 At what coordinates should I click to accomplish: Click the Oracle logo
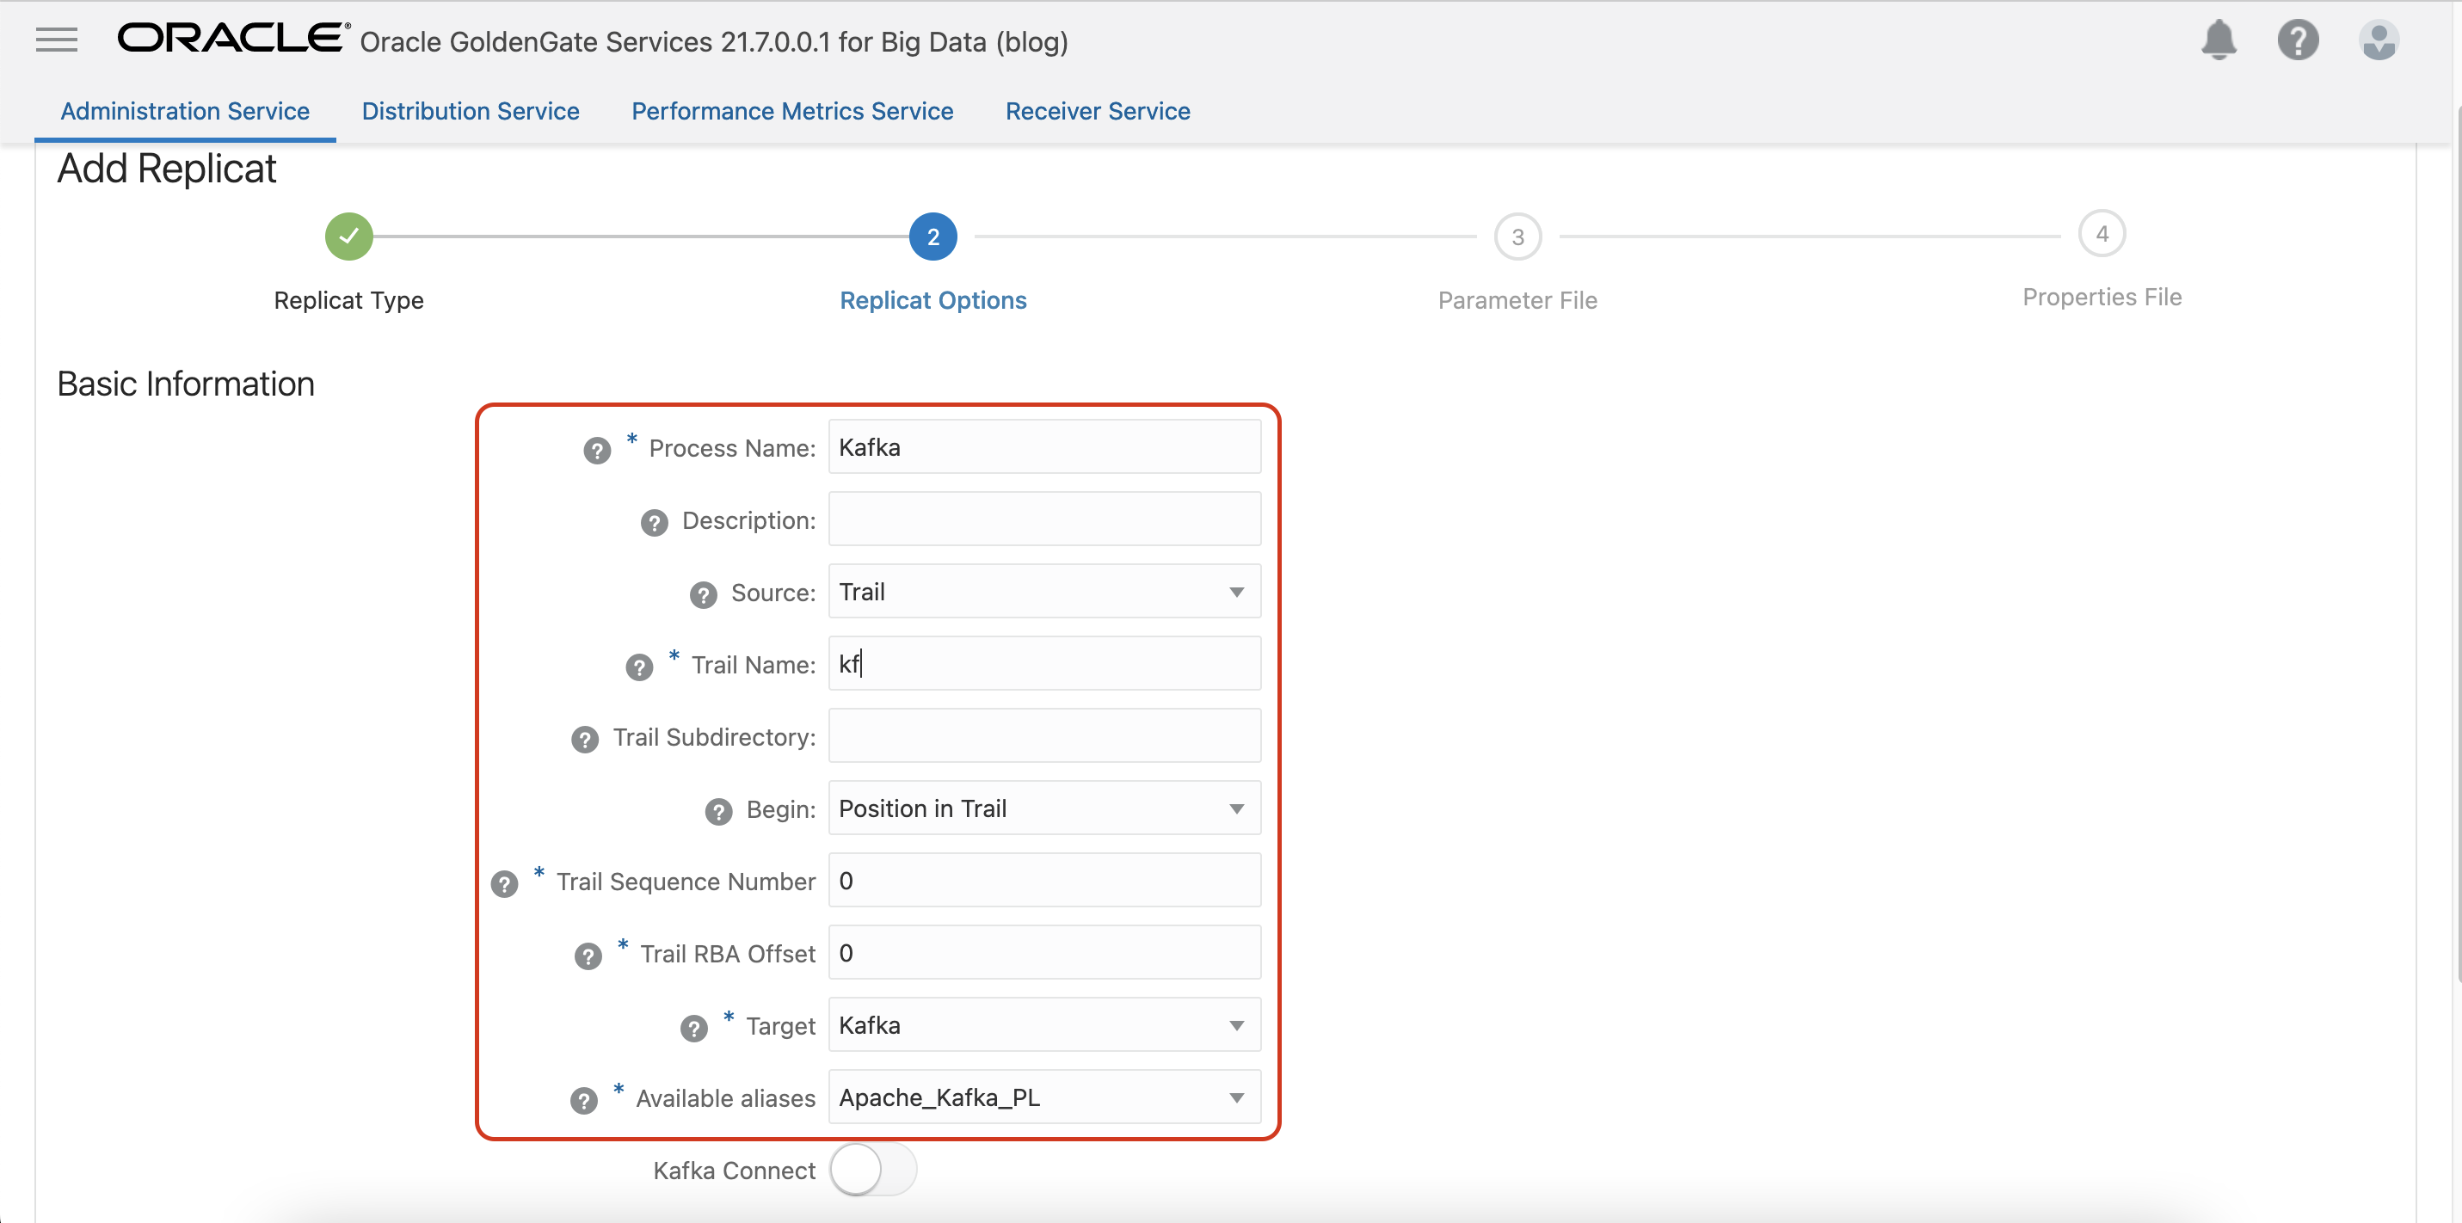point(231,36)
